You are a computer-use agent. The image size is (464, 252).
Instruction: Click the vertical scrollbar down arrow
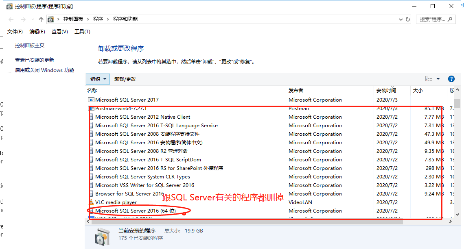pos(457,215)
